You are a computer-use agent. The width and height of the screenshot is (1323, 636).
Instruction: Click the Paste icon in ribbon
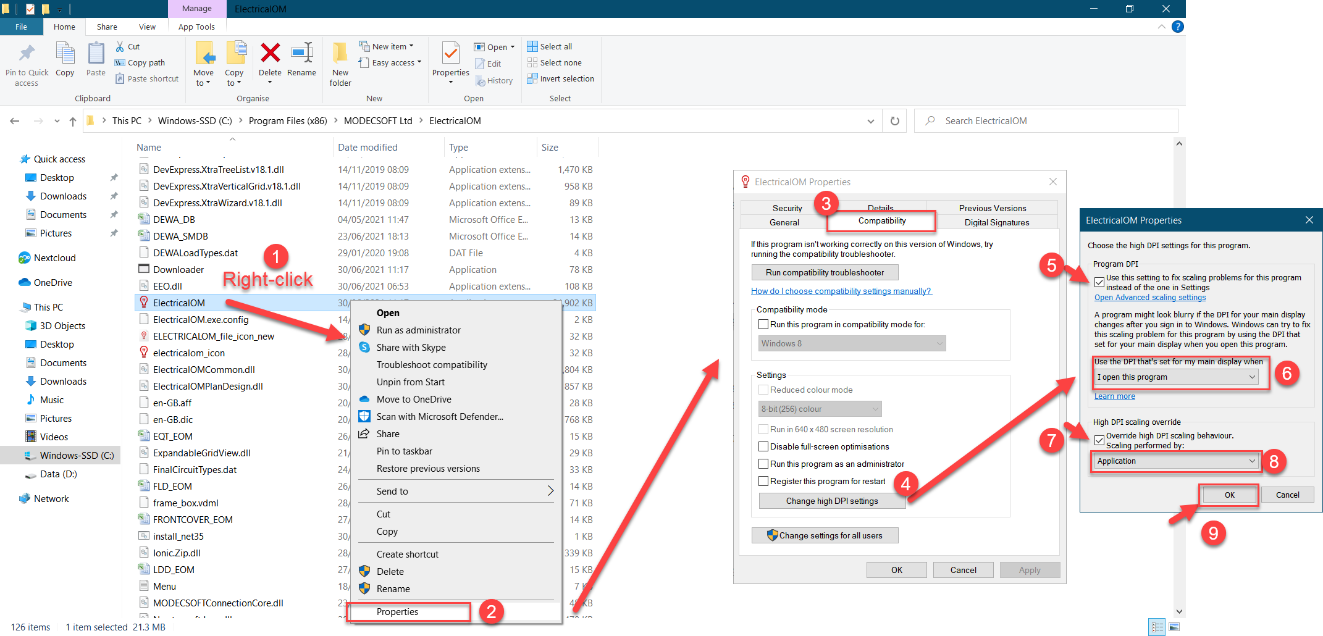tap(96, 54)
